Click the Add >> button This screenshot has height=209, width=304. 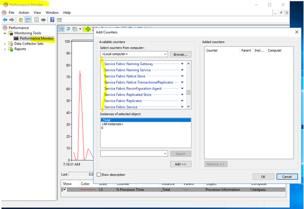point(180,164)
